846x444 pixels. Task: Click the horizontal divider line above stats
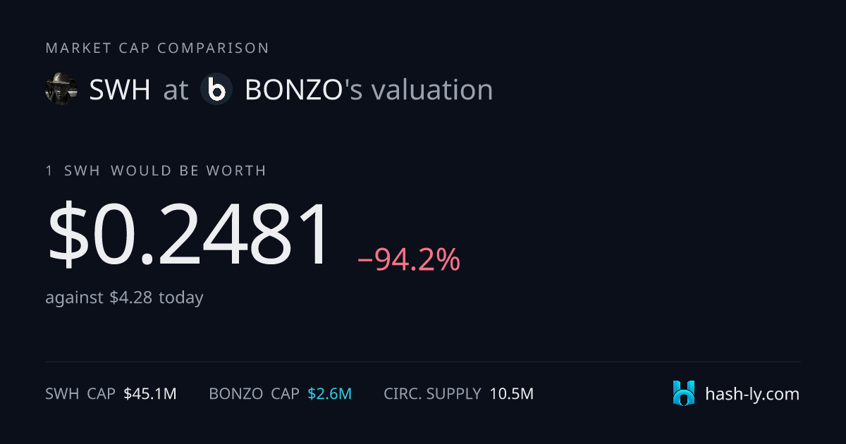tap(423, 362)
